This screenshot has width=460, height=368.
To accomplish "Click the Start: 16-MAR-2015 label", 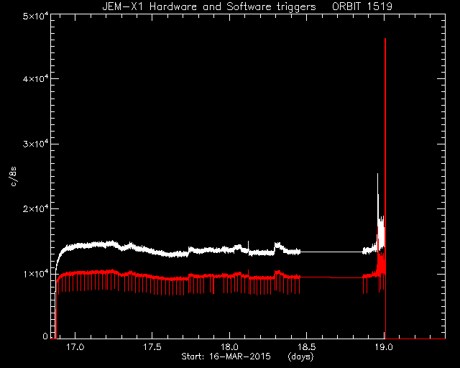I will coord(226,356).
